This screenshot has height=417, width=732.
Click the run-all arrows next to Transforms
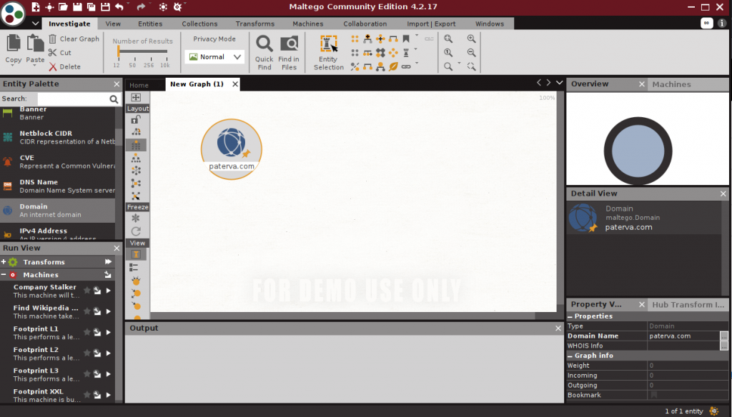tap(109, 262)
